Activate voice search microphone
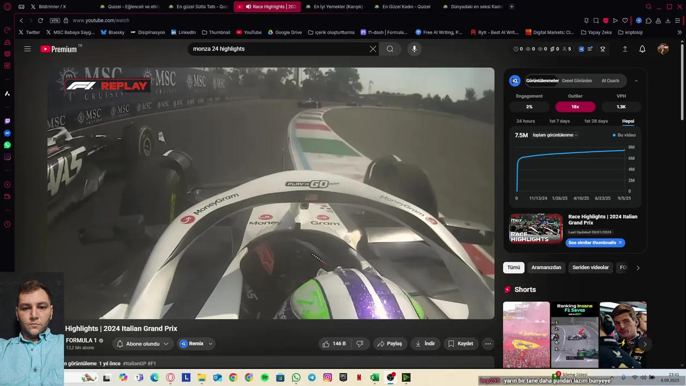The width and height of the screenshot is (686, 386). (414, 49)
